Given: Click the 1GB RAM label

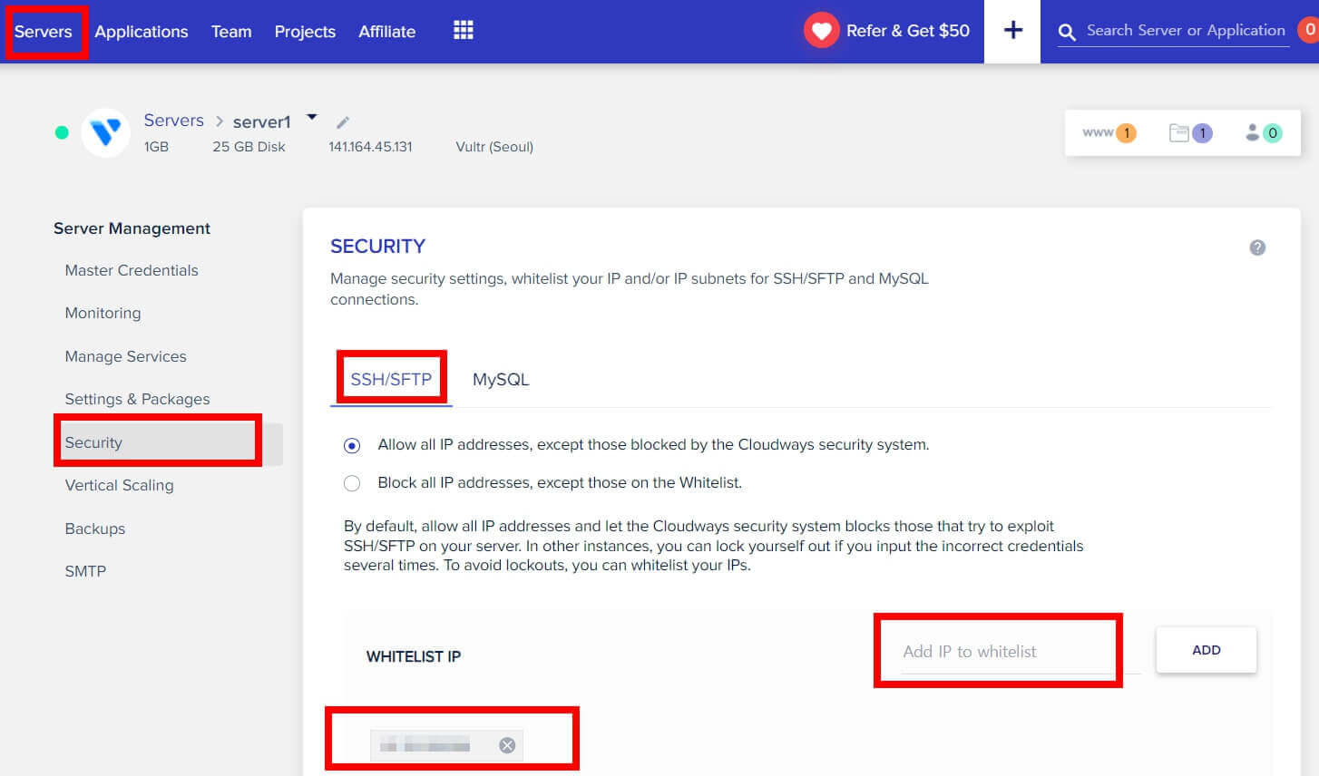Looking at the screenshot, I should (x=156, y=147).
